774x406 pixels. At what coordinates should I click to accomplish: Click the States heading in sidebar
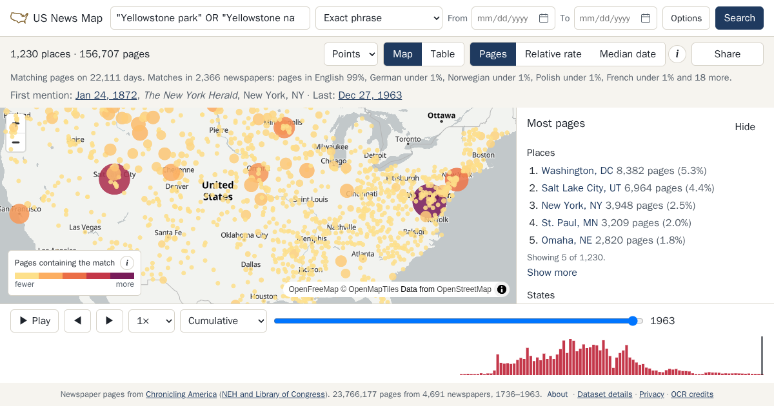click(541, 295)
